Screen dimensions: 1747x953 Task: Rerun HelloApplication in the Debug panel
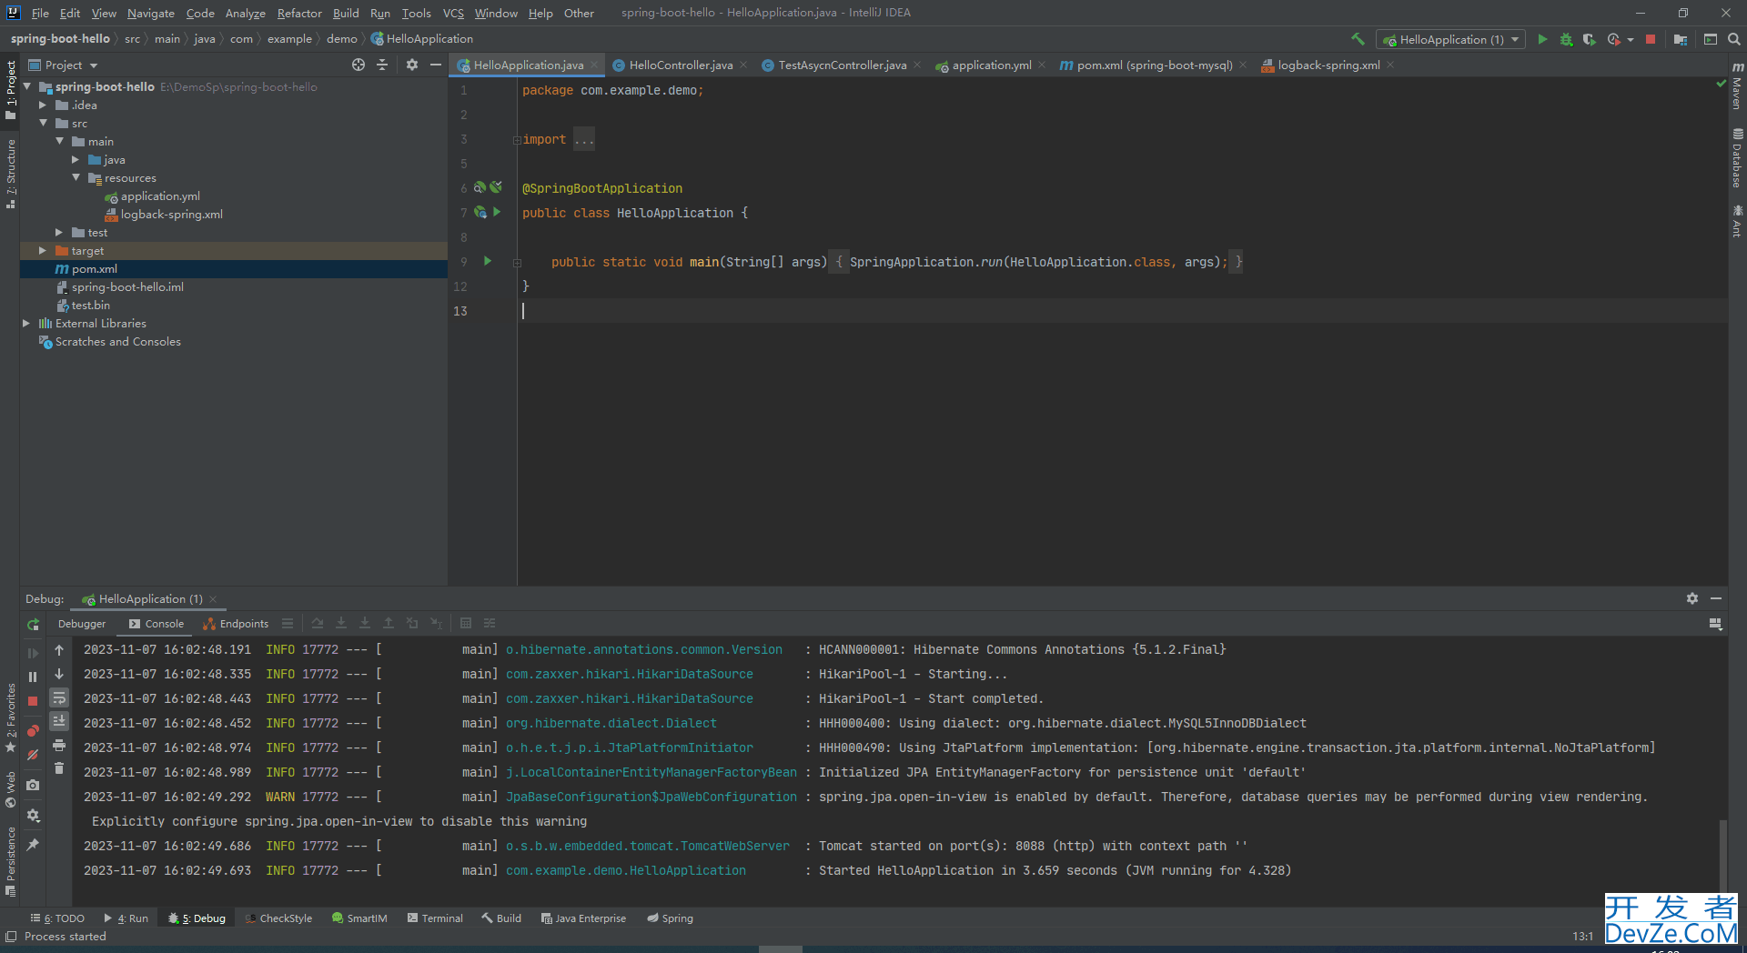(33, 624)
